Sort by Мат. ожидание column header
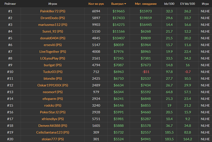Screen dimensions: 212x142 pyautogui.click(x=146, y=4)
